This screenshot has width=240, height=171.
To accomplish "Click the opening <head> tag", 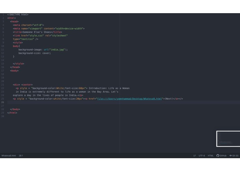I will pos(14,21).
